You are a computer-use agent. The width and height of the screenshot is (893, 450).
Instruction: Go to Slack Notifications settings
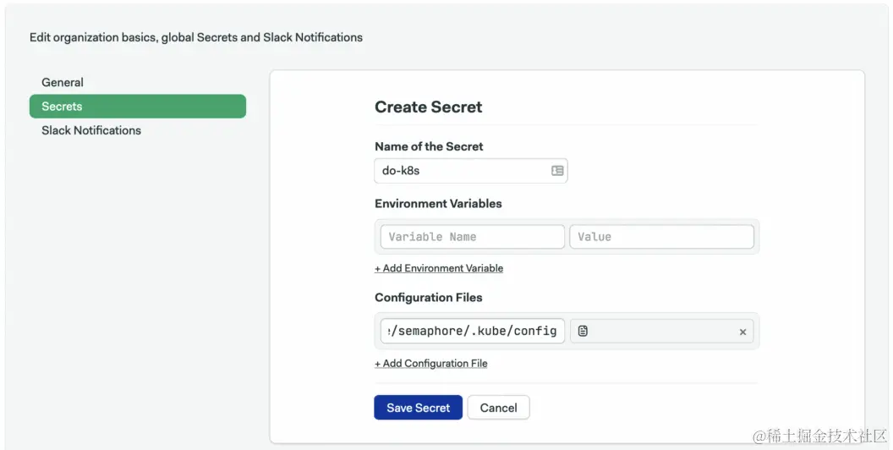click(x=91, y=130)
